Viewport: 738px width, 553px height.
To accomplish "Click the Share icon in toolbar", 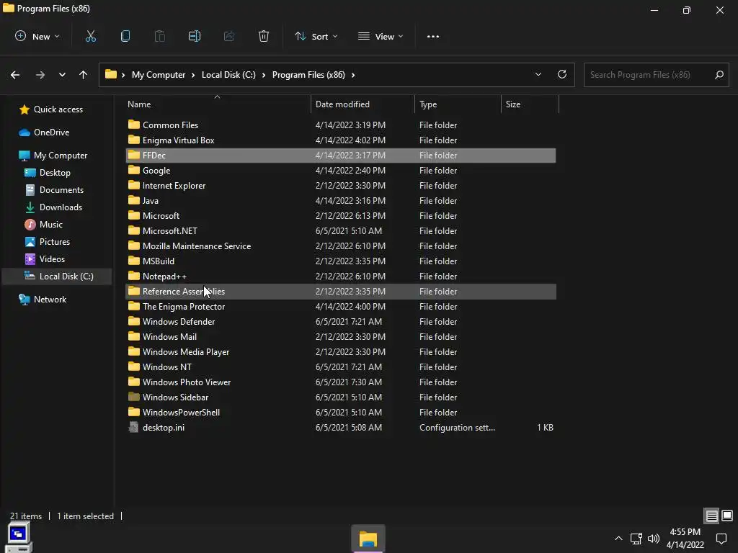I will (229, 36).
